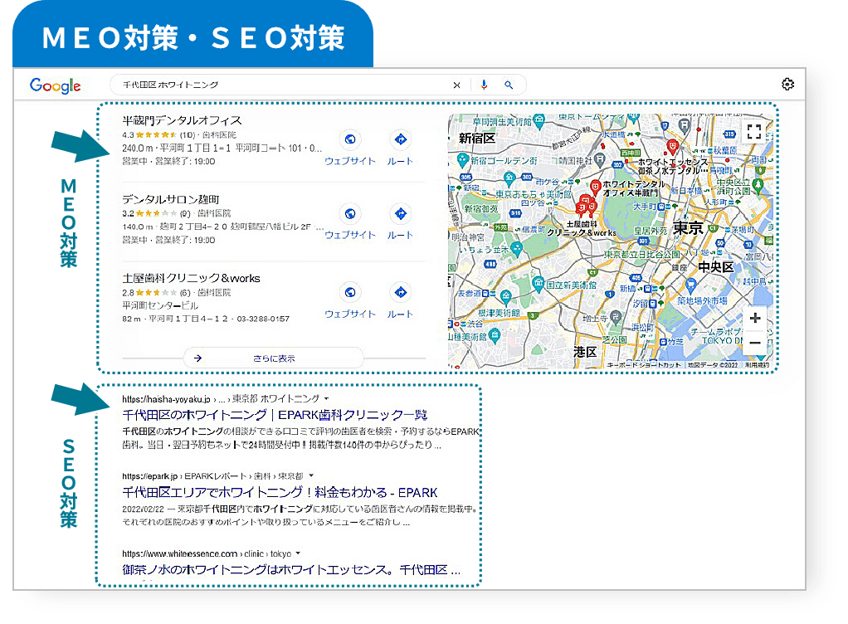Screen dimensions: 848x624
Task: Open Google search settings with the gear icon
Action: [787, 84]
